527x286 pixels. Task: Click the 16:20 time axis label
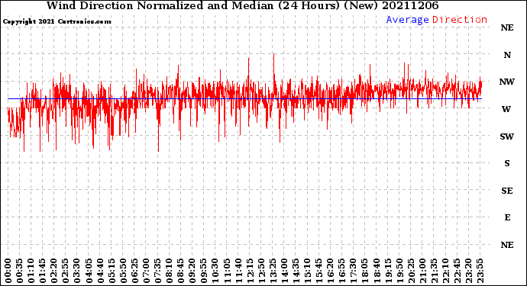pyautogui.click(x=330, y=271)
